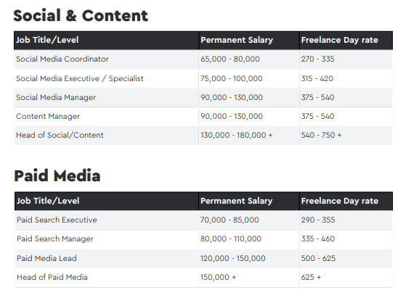Click Permanent Salary header in Social & Content table
This screenshot has height=303, width=403.
(237, 40)
